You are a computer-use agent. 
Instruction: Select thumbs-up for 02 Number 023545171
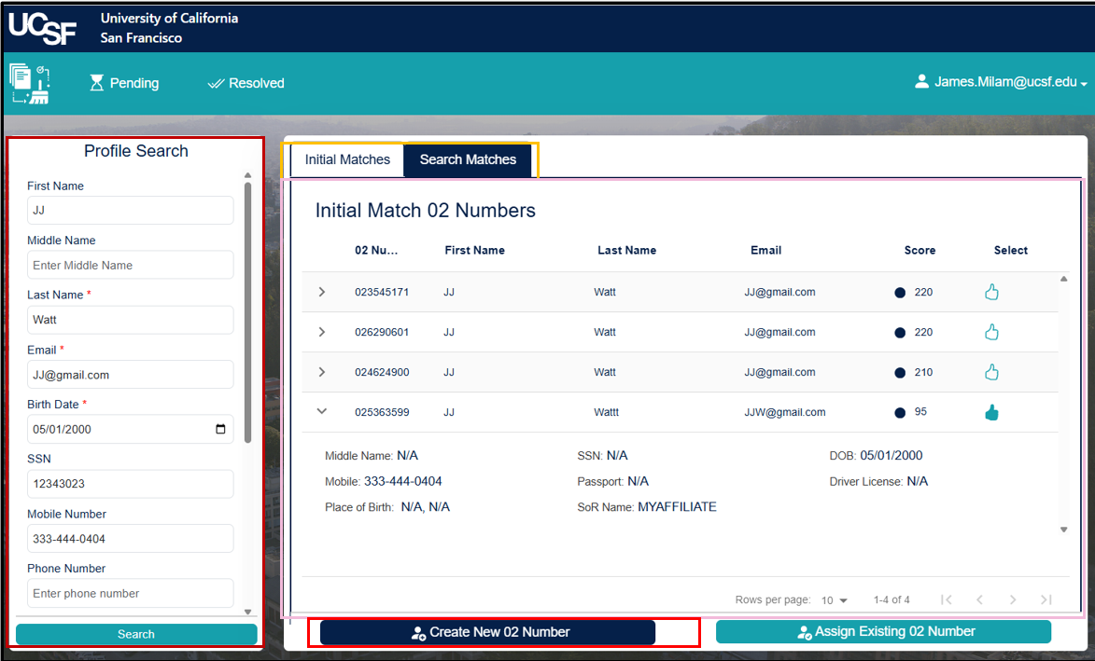coord(991,291)
